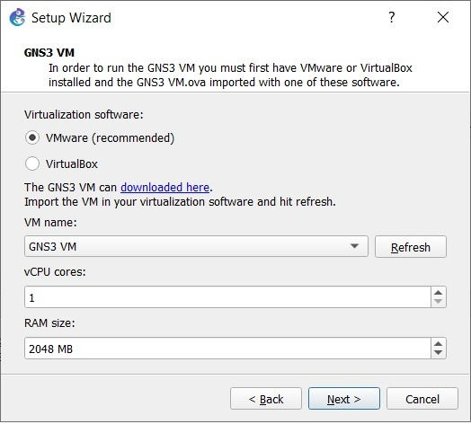
Task: Increase RAM size with up arrow
Action: (x=439, y=343)
